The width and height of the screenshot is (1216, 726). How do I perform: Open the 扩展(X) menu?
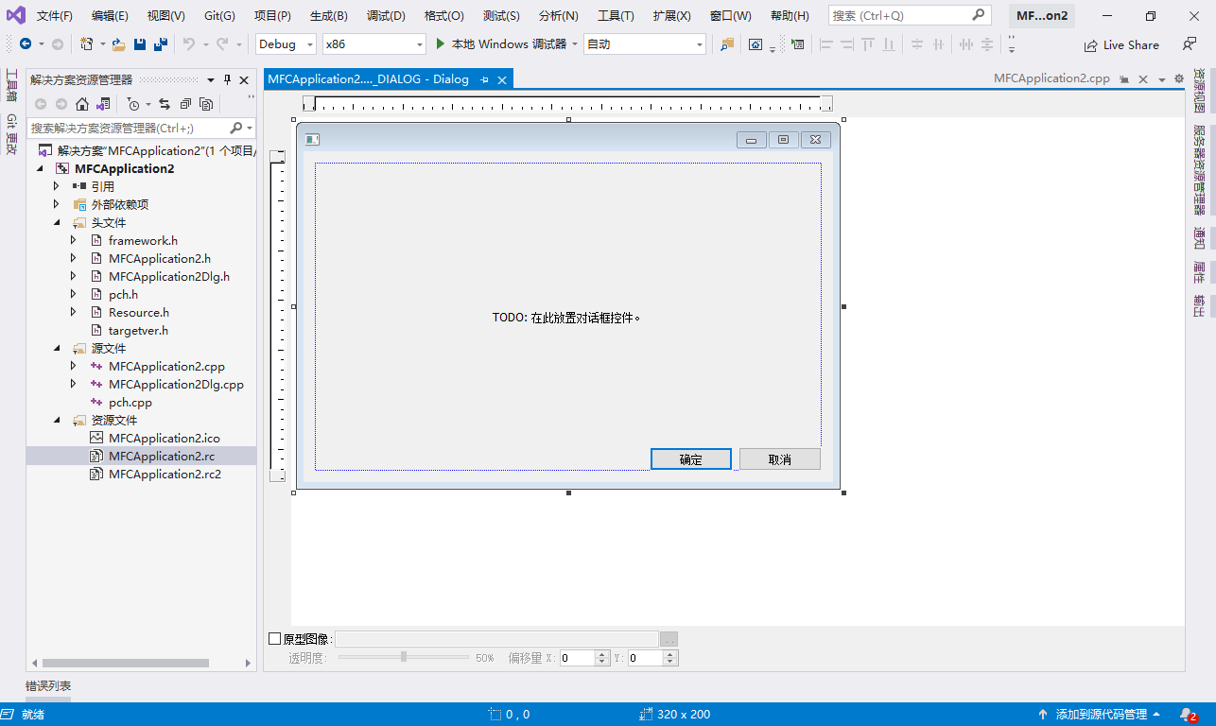point(671,16)
